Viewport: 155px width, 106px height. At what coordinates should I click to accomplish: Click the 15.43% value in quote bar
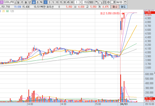[26, 7]
